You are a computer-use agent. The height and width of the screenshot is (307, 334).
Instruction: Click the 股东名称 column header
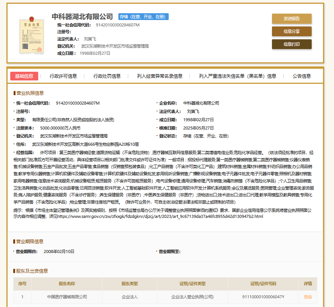click(x=67, y=284)
